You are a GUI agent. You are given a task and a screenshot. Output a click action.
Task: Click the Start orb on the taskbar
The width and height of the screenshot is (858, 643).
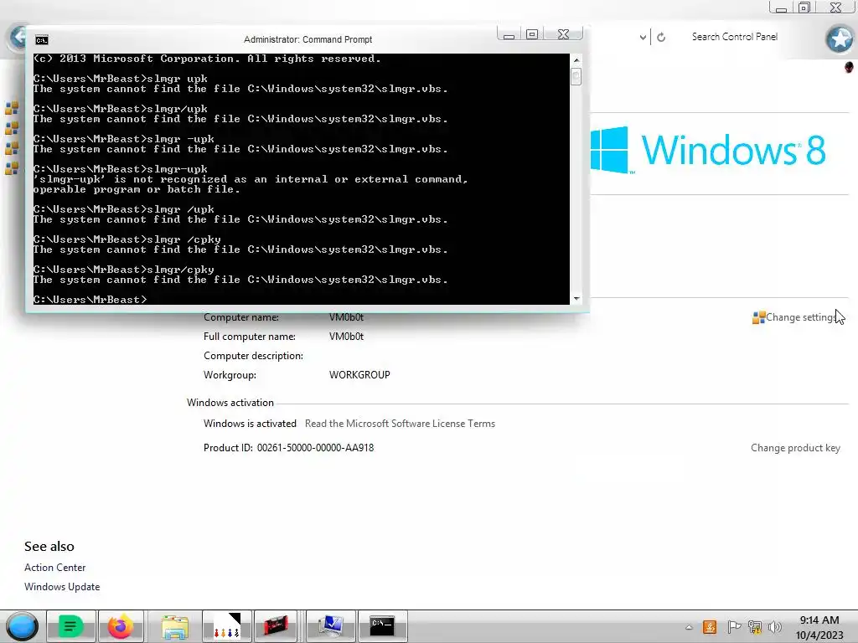pyautogui.click(x=22, y=626)
